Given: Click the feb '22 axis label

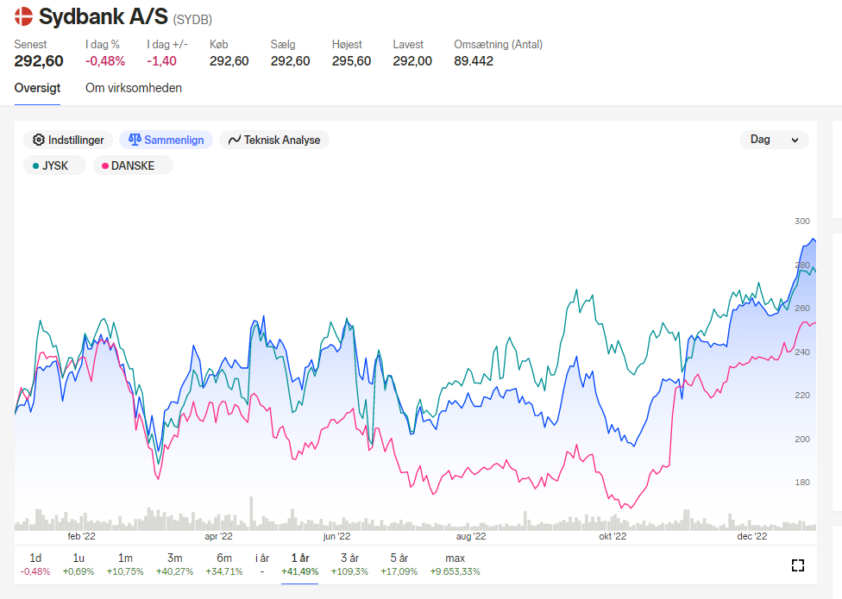Looking at the screenshot, I should coord(82,536).
